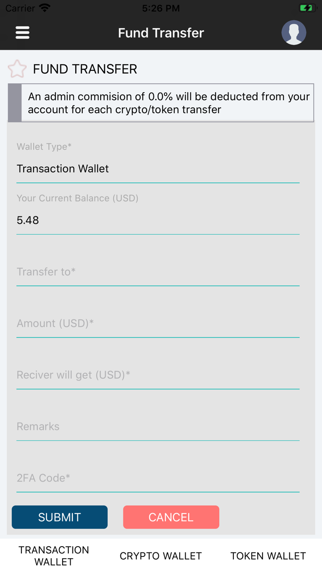Open the hamburger menu
Viewport: 322px width, 573px height.
click(22, 33)
